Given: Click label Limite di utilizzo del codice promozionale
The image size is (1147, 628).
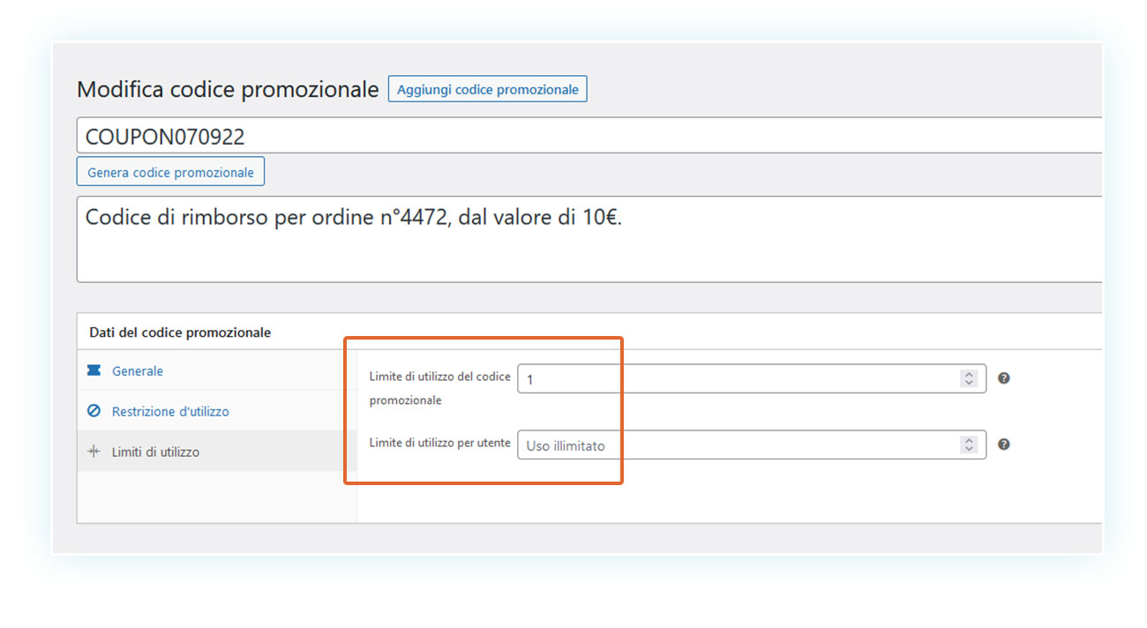Looking at the screenshot, I should 439,388.
